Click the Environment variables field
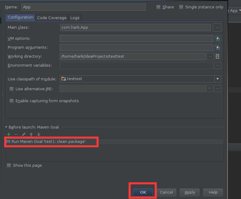Image resolution: width=241 pixels, height=199 pixels. [136, 65]
